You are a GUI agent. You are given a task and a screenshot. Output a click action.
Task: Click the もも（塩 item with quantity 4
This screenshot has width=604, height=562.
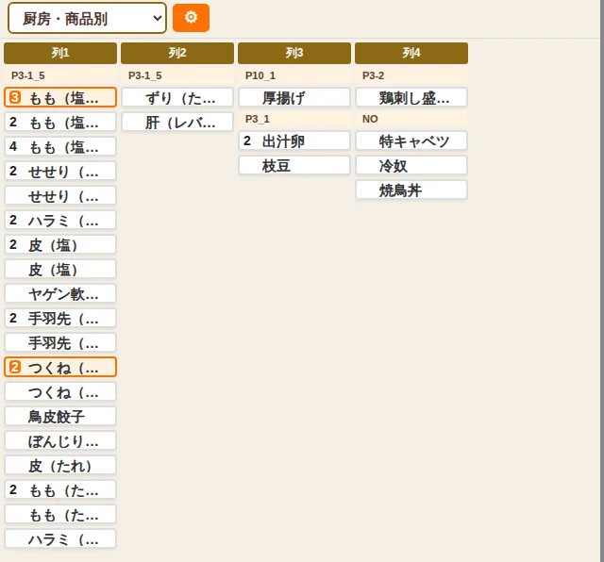pos(60,146)
